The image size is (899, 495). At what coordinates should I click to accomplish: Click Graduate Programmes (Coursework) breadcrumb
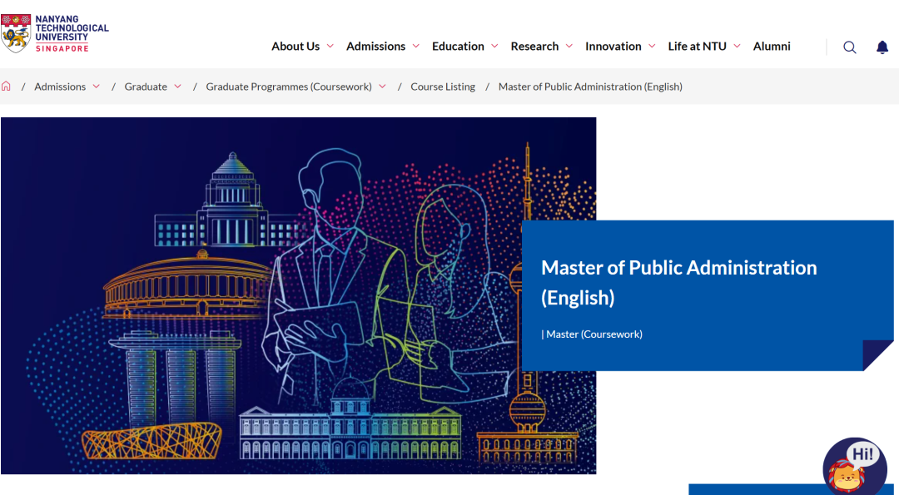click(x=289, y=87)
